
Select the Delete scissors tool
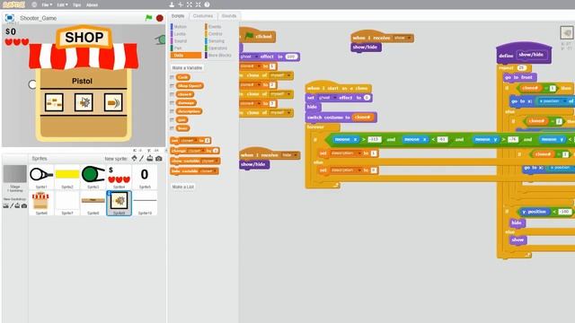pyautogui.click(x=181, y=4)
